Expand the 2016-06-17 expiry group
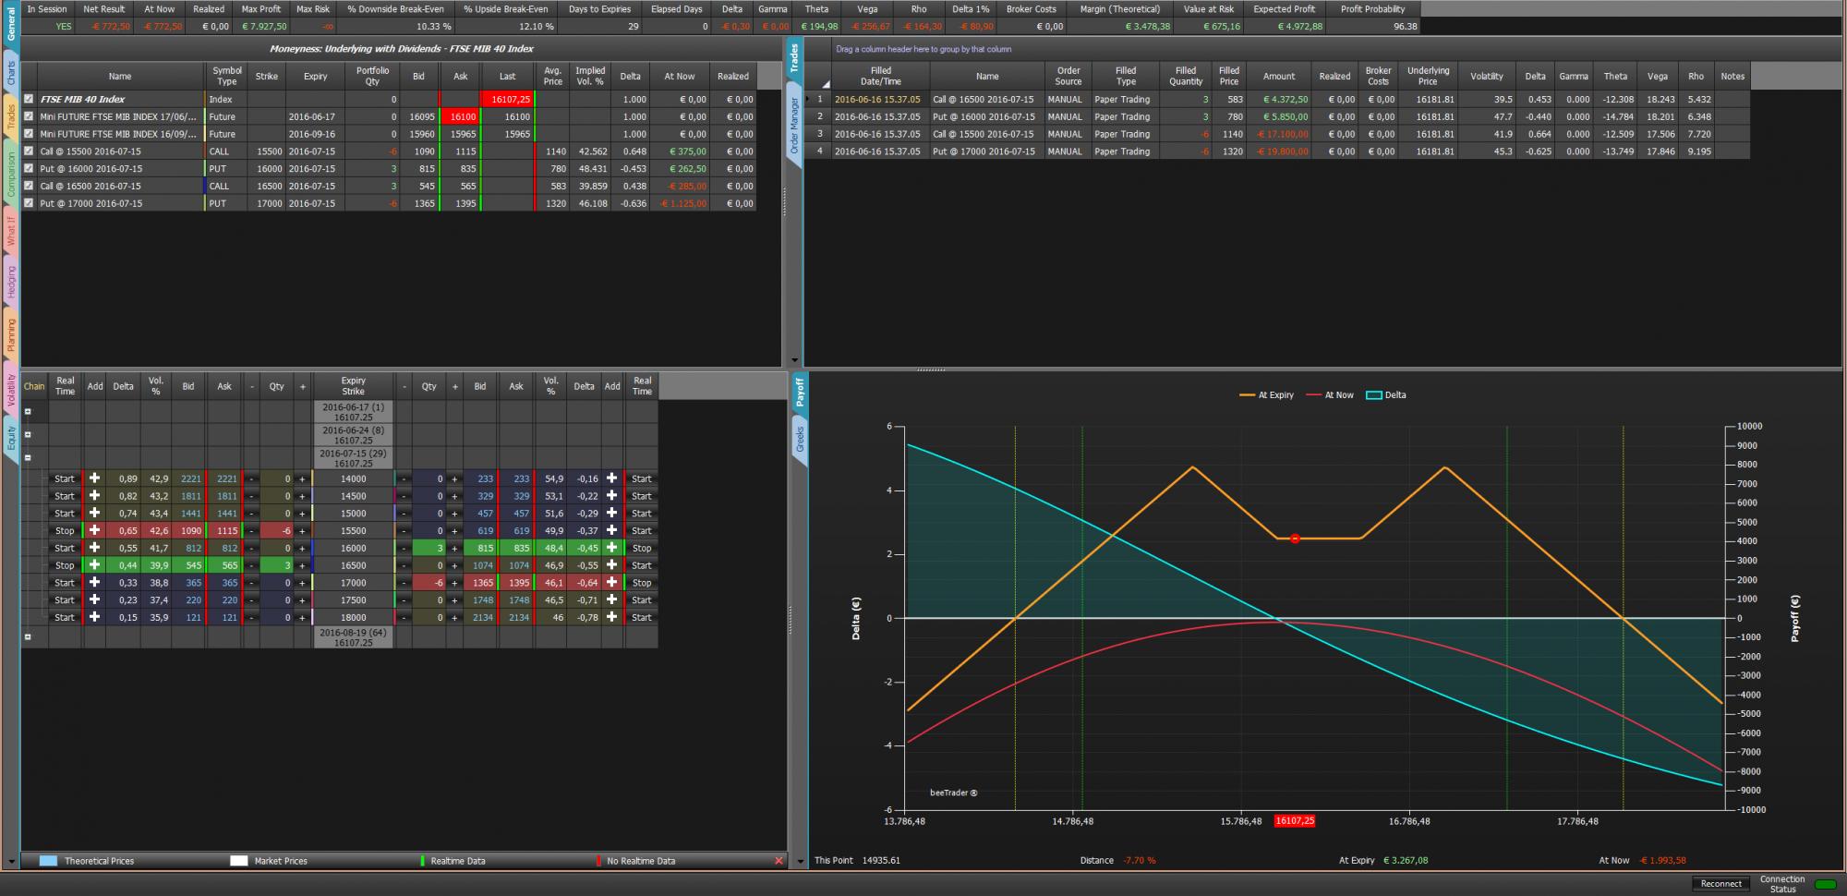1847x896 pixels. pyautogui.click(x=28, y=412)
